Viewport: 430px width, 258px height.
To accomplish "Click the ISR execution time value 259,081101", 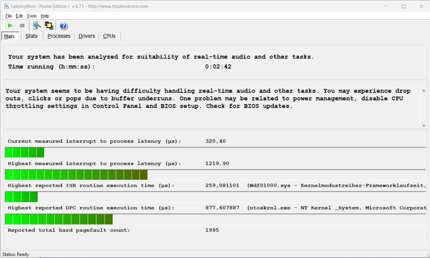I will (x=222, y=185).
